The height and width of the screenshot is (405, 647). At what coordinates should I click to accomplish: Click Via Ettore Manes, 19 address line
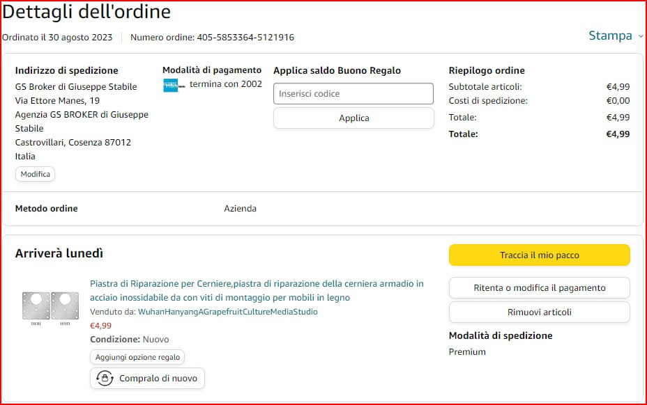click(57, 100)
